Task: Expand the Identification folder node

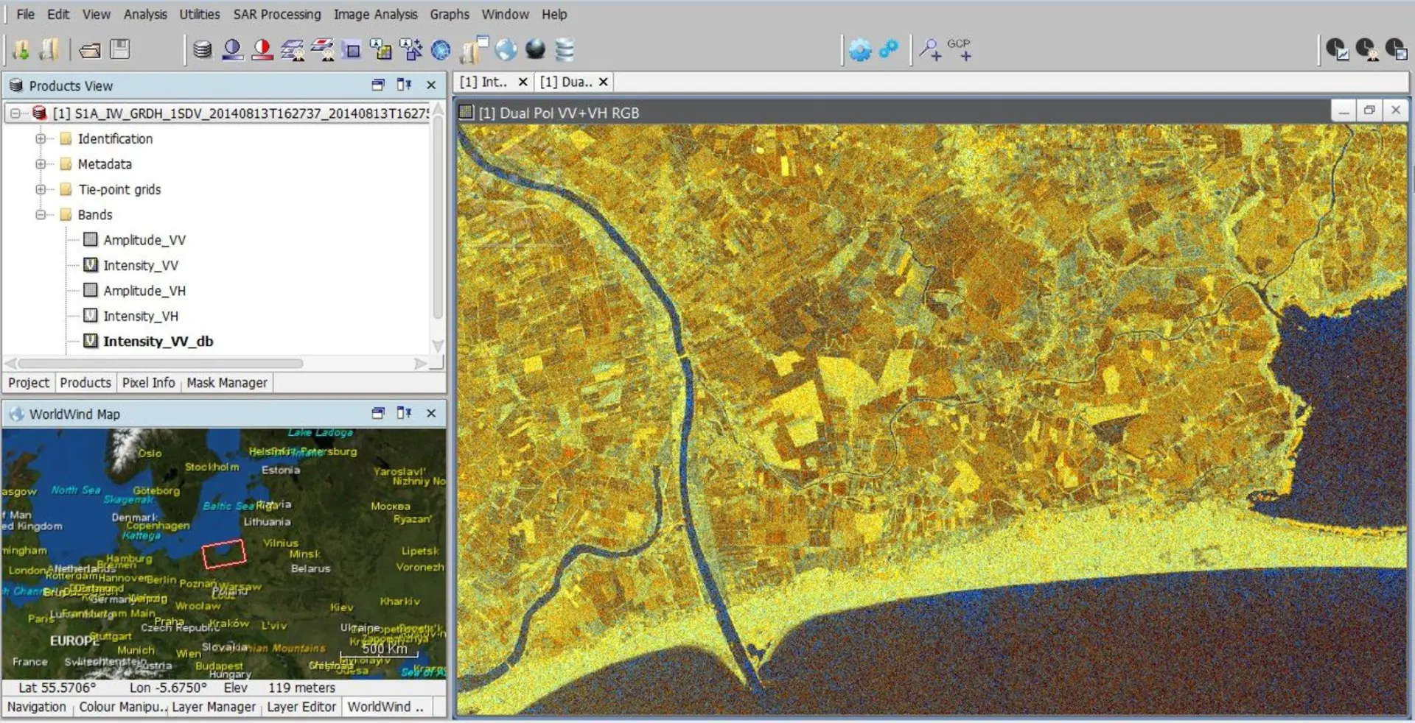Action: pyautogui.click(x=41, y=138)
